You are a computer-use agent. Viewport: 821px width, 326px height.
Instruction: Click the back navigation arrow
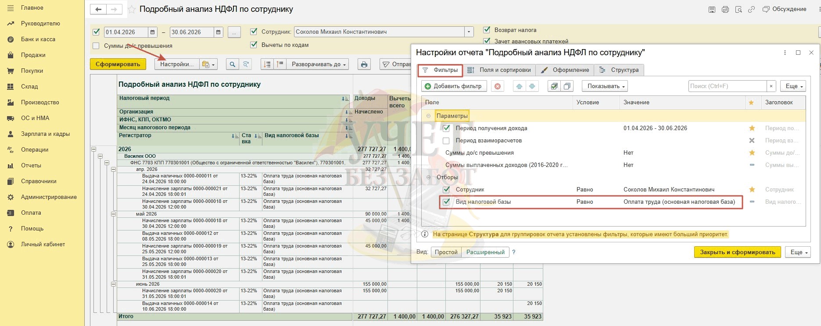pos(98,9)
